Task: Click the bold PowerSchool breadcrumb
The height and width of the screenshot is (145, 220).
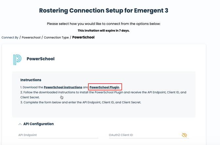Action: click(x=83, y=37)
